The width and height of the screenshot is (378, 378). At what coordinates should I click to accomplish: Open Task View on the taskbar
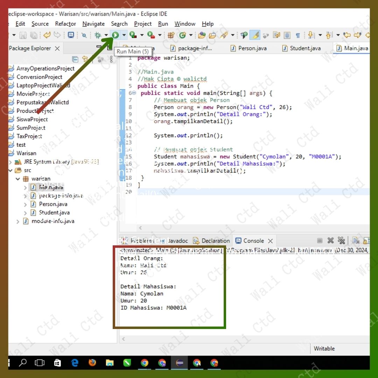tap(40, 363)
